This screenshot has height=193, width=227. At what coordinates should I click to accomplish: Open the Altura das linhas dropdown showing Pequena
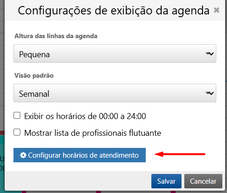[x=115, y=53]
